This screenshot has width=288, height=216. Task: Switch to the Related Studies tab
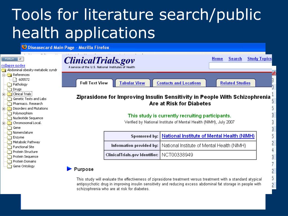(x=235, y=83)
